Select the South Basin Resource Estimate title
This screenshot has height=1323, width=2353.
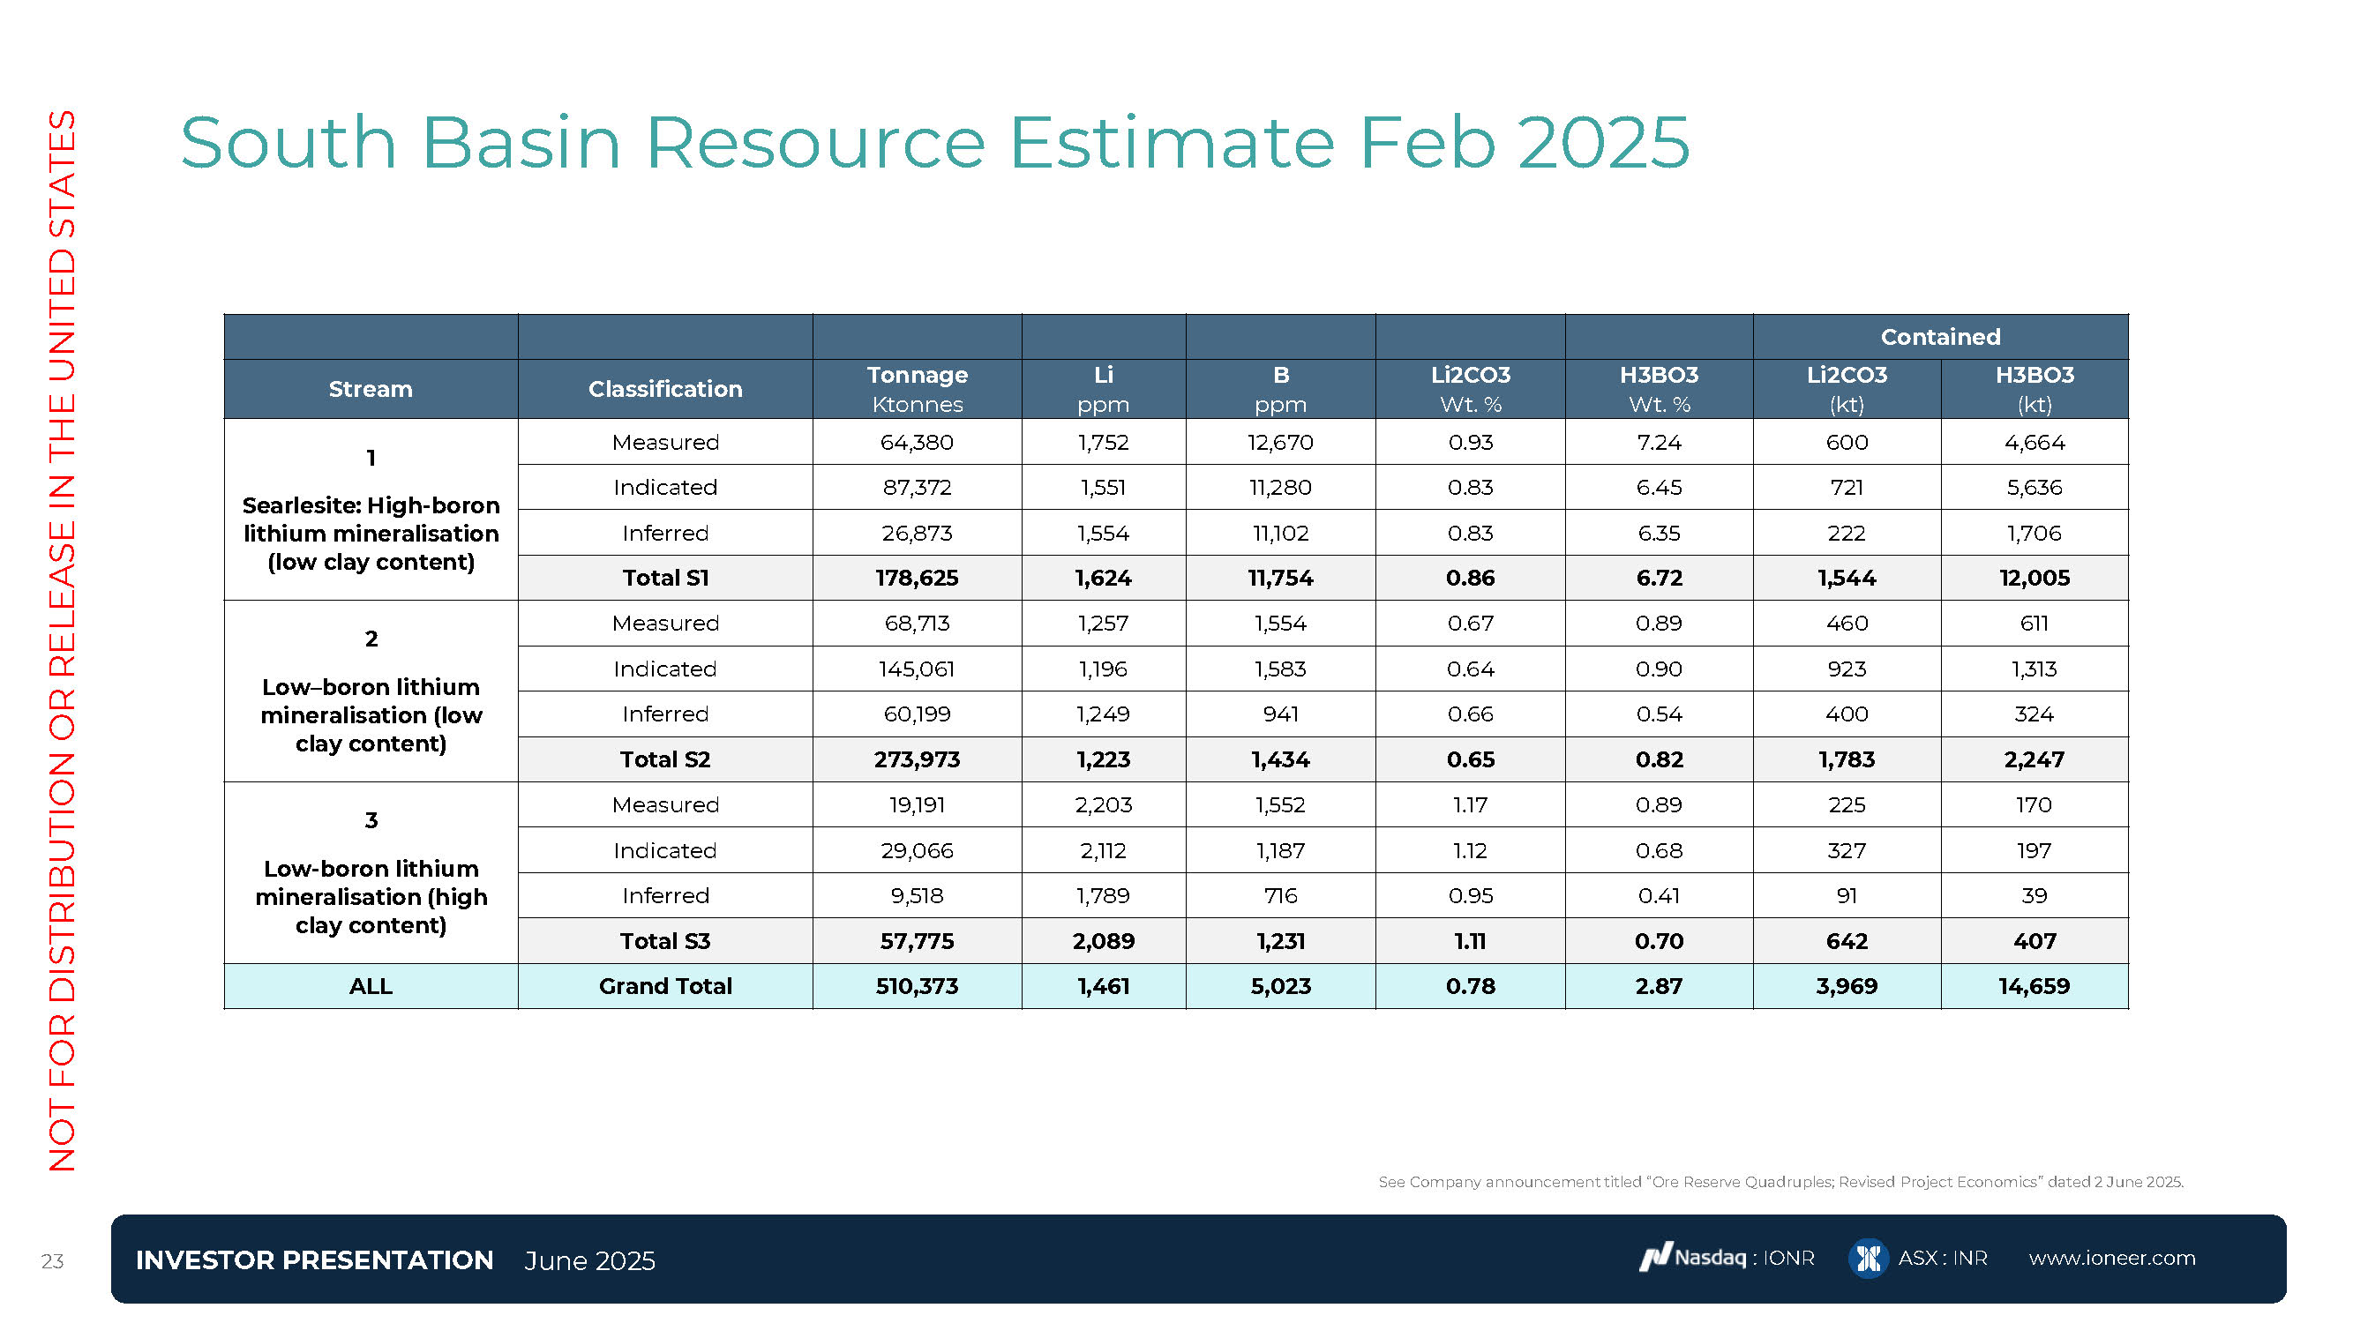coord(934,142)
